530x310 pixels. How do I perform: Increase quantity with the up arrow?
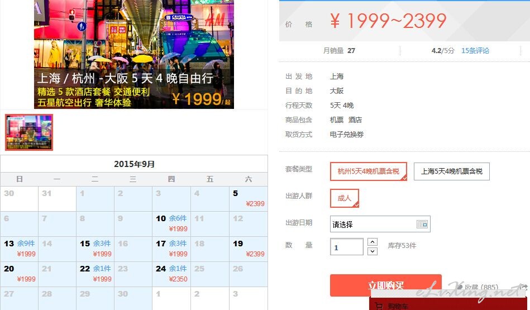372,242
